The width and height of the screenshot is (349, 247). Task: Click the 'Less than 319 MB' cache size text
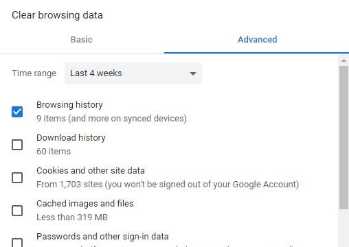pyautogui.click(x=72, y=217)
